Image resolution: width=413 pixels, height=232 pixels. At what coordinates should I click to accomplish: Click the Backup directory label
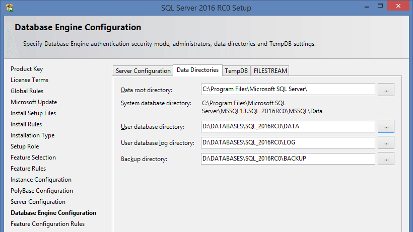144,159
